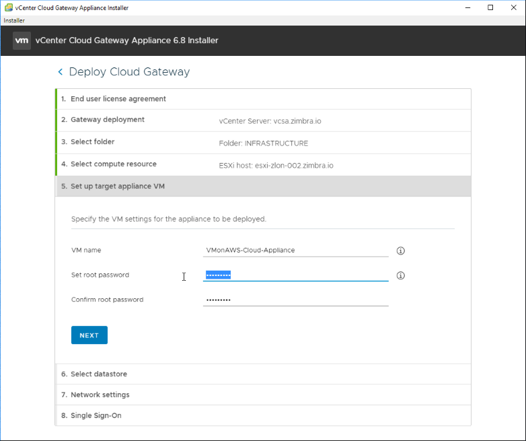
Task: Click the 'Confirm root password' label
Action: (x=108, y=300)
